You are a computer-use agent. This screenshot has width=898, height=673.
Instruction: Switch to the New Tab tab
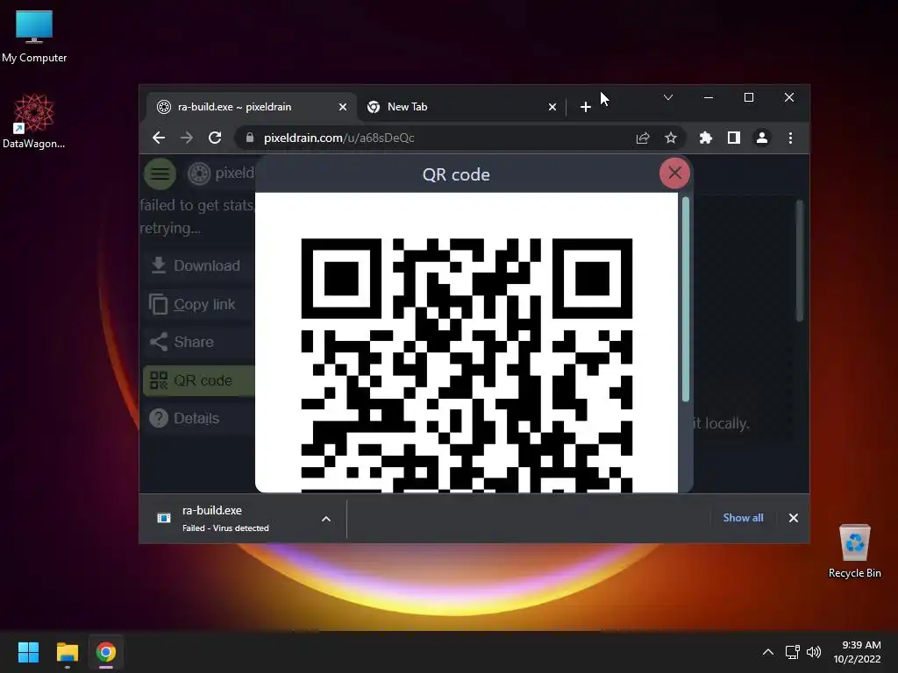pyautogui.click(x=461, y=107)
